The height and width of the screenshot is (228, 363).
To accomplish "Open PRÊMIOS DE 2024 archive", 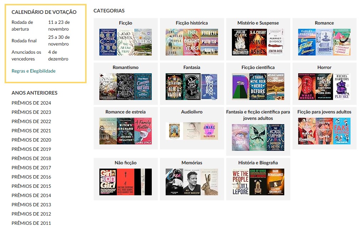I will pos(31,103).
